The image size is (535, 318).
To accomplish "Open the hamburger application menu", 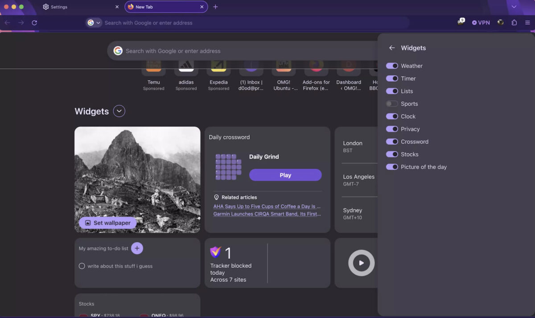I will 527,23.
